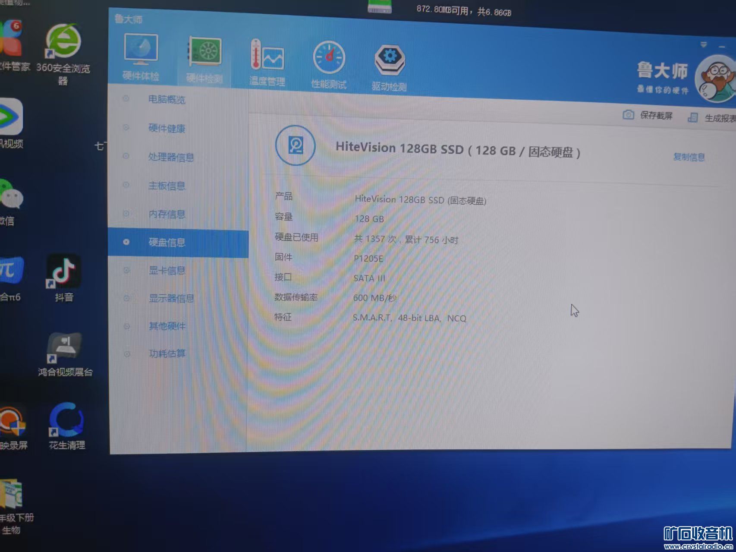The width and height of the screenshot is (736, 552).
Task: Select 功耗估算 in the sidebar
Action: [x=167, y=353]
